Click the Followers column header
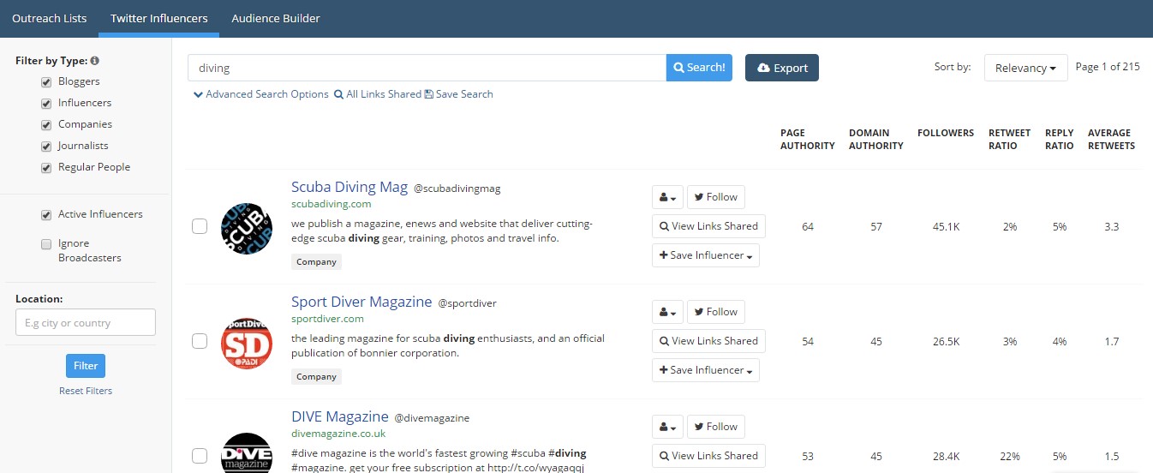 946,133
